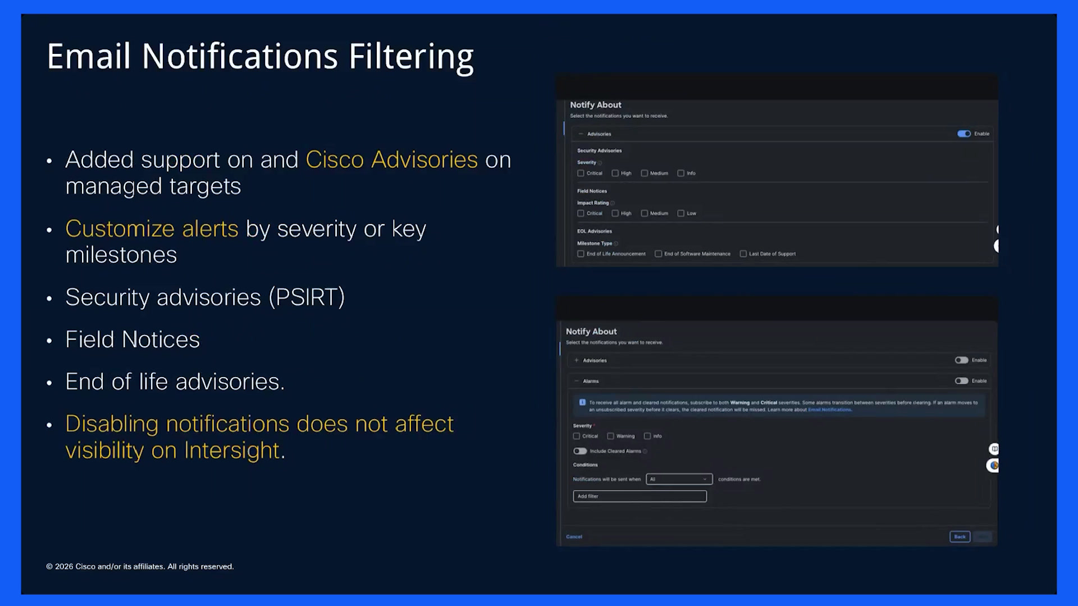
Task: Click the Add filter input field
Action: point(640,496)
